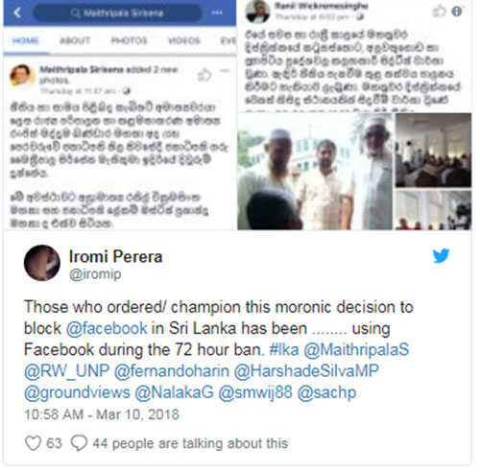Click the Maithripala Sirisena search field
Viewport: 480px width, 472px height.
point(117,13)
